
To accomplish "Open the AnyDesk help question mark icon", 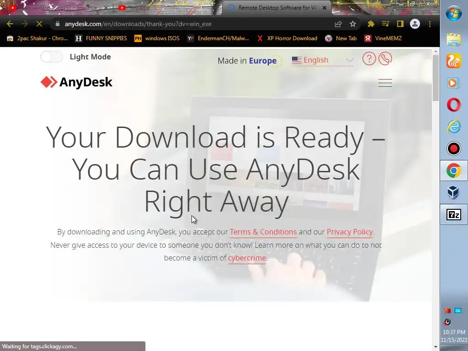I will [x=369, y=59].
